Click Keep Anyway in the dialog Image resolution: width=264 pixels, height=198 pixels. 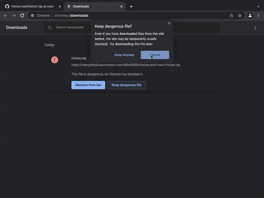point(125,55)
